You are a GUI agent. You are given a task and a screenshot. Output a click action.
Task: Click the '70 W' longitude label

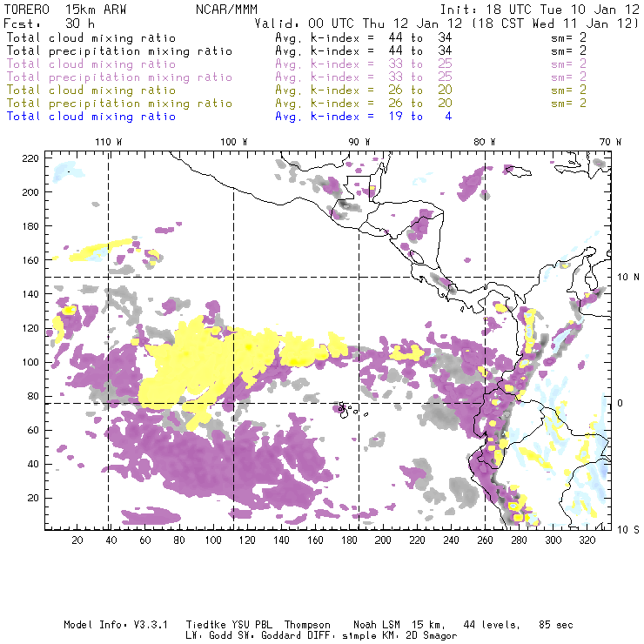(x=610, y=142)
